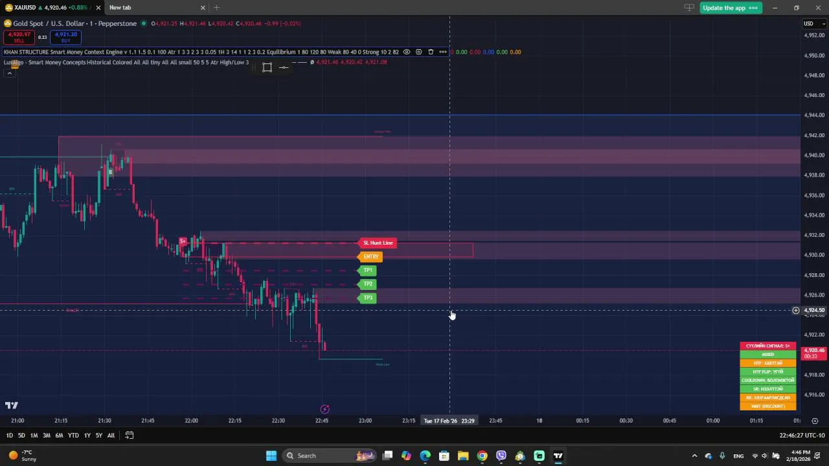This screenshot has height=466, width=829.
Task: Open the Windows Start menu
Action: point(271,456)
